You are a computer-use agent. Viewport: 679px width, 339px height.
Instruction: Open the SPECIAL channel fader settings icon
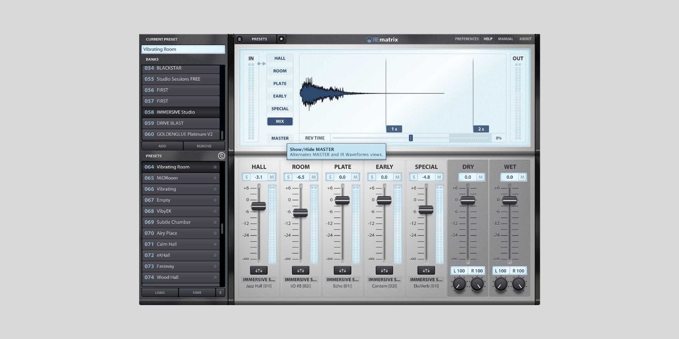point(426,270)
